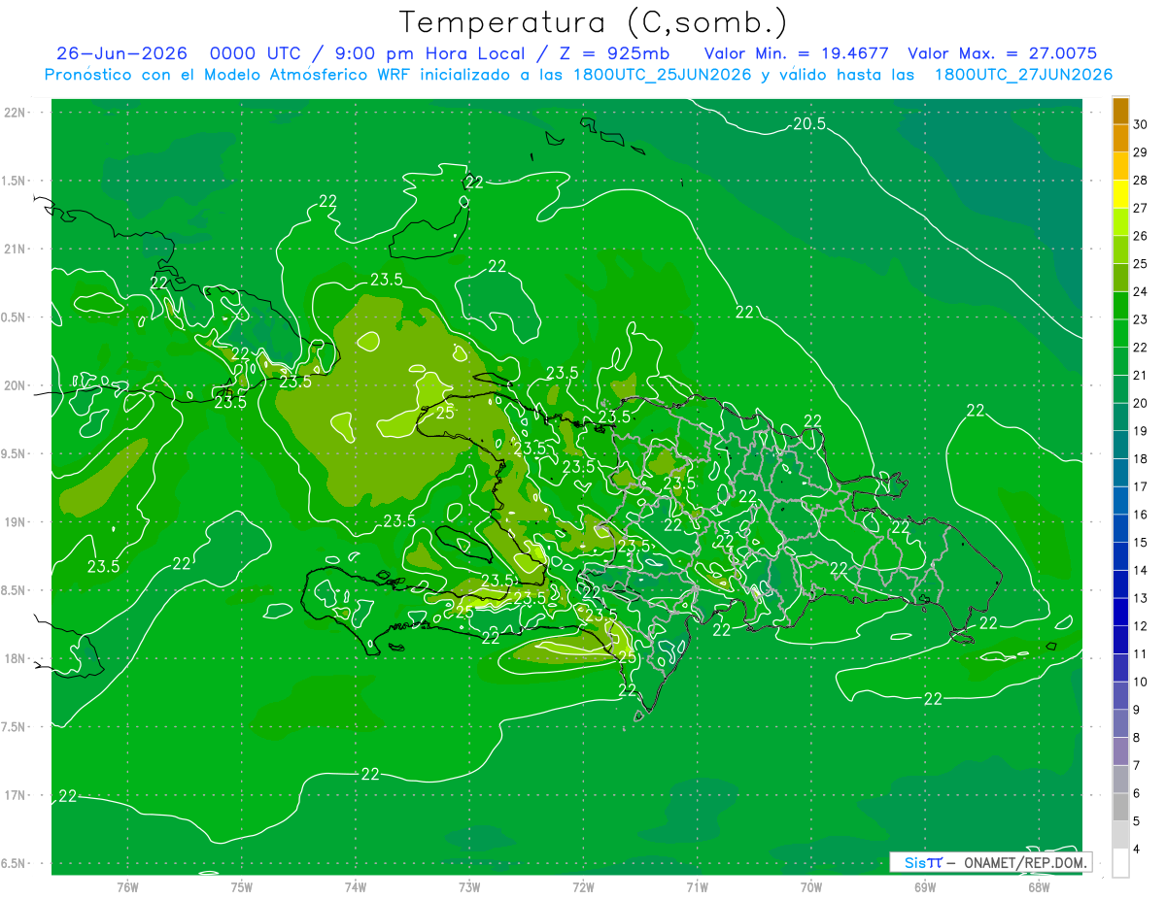
Task: Click the '21N' latitude axis label
Action: pyautogui.click(x=15, y=250)
